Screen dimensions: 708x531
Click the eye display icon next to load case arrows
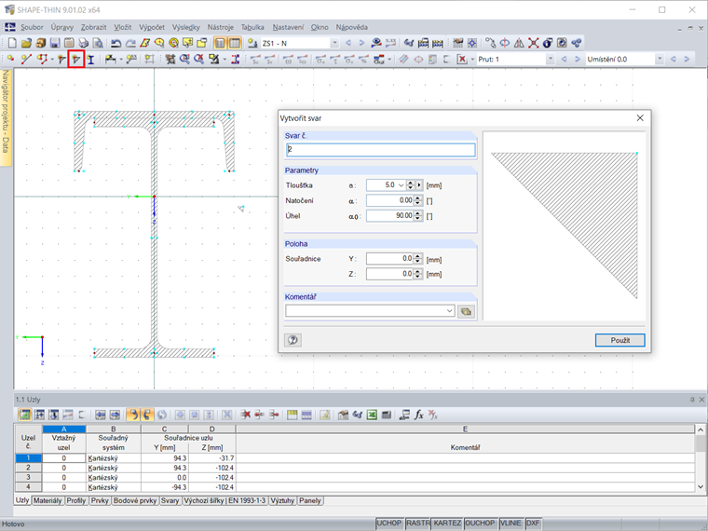coord(376,43)
